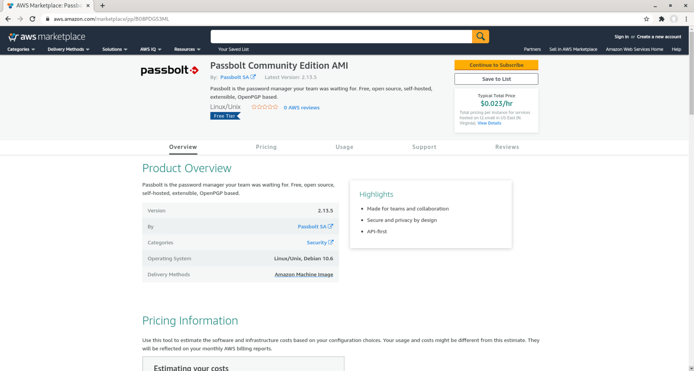Open the Help link
This screenshot has width=694, height=371.
pos(676,49)
